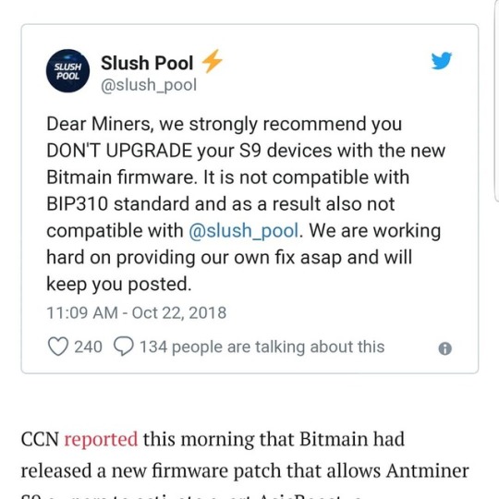This screenshot has height=499, width=499.
Task: Click the 'Bitmain firmware' phrase in tweet
Action: (121, 177)
